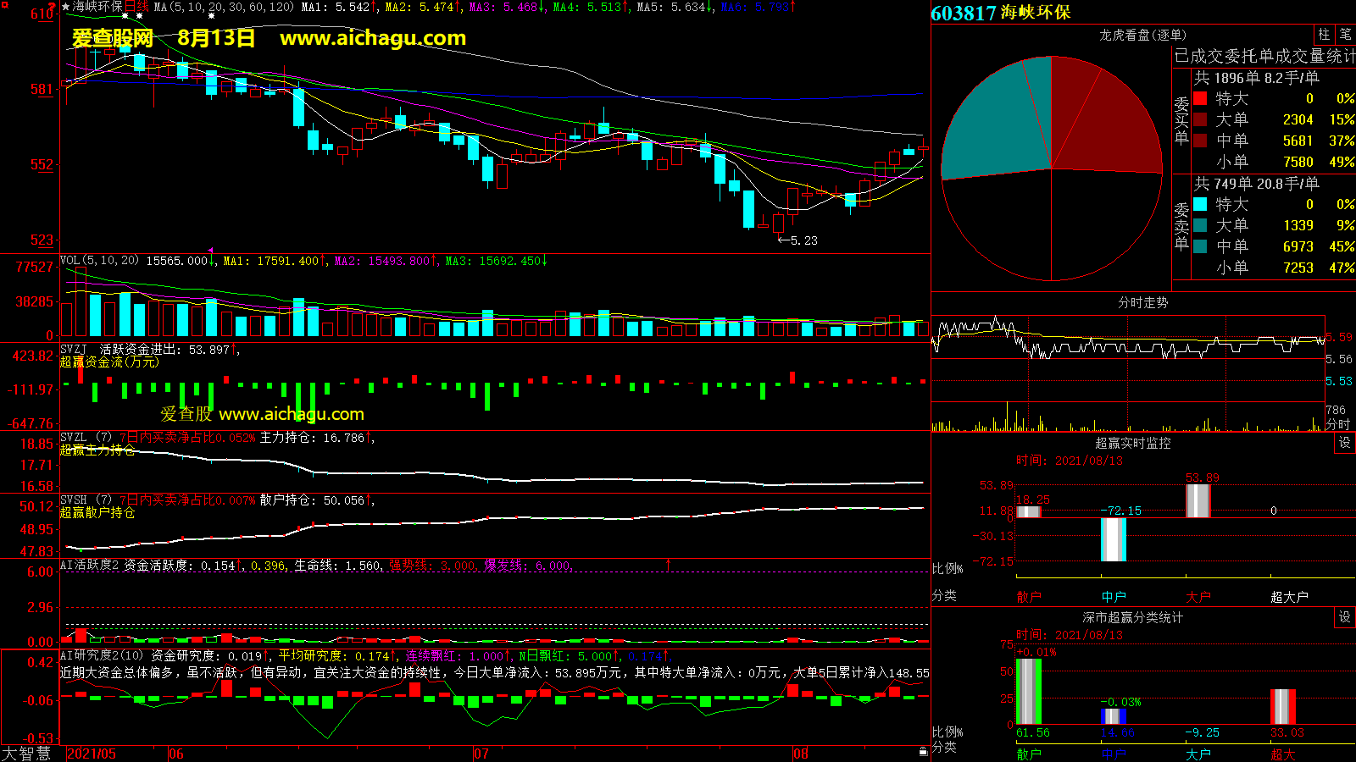Click the bright red 特大 buy-order swatch

click(1200, 98)
